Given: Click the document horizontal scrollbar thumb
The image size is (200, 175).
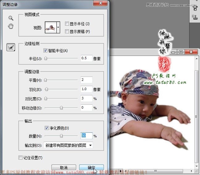Looking at the screenshot, I should pos(156,171).
